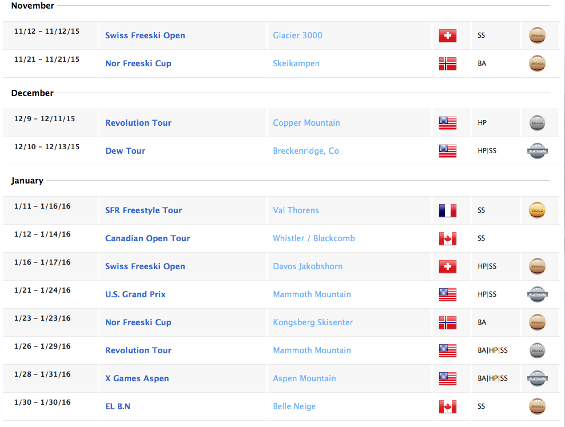Click the Norwegian flag beside Skeikampen
The width and height of the screenshot is (565, 427).
[x=447, y=63]
